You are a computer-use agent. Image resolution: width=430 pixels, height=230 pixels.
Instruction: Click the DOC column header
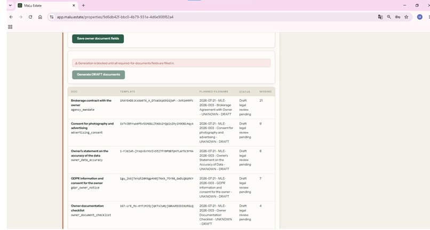[74, 92]
